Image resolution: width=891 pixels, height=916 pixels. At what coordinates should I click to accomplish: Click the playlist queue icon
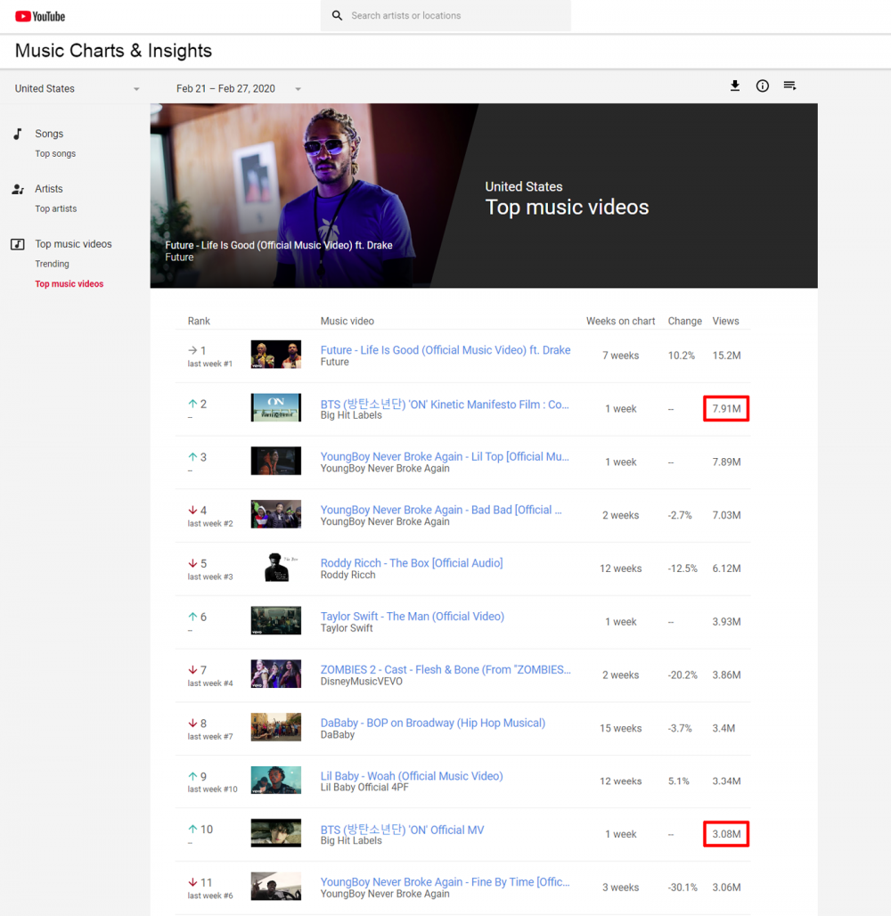(x=789, y=86)
